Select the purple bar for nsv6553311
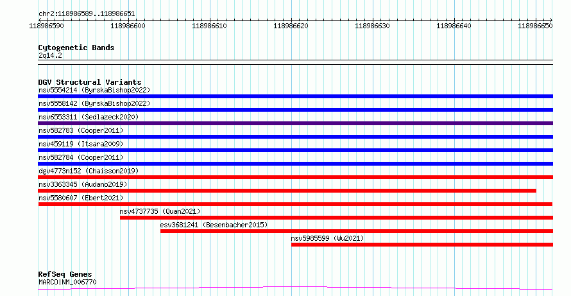Image resolution: width=571 pixels, height=296 pixels. (295, 123)
